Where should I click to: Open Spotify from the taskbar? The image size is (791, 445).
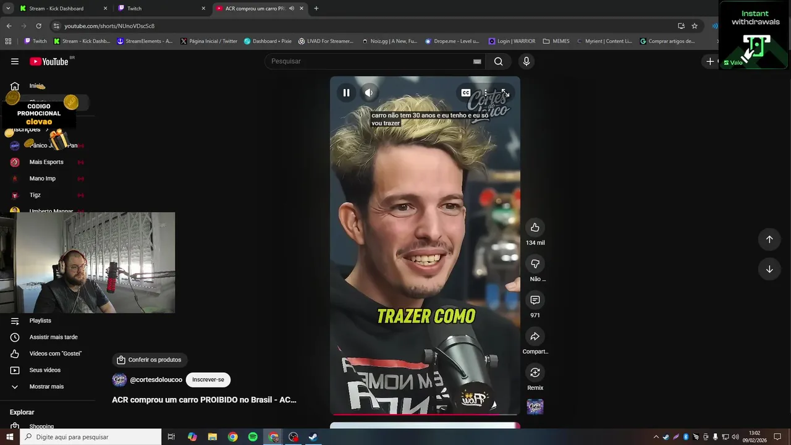(253, 437)
